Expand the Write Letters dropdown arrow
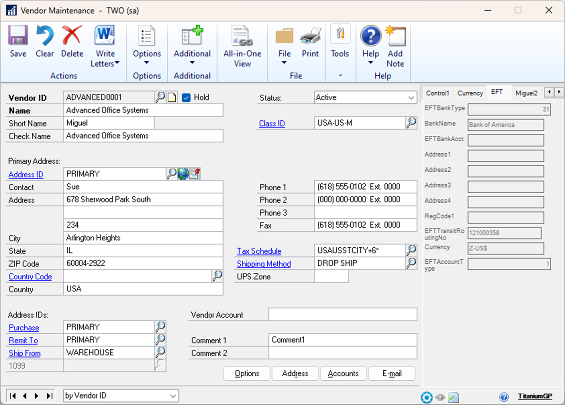 [117, 64]
